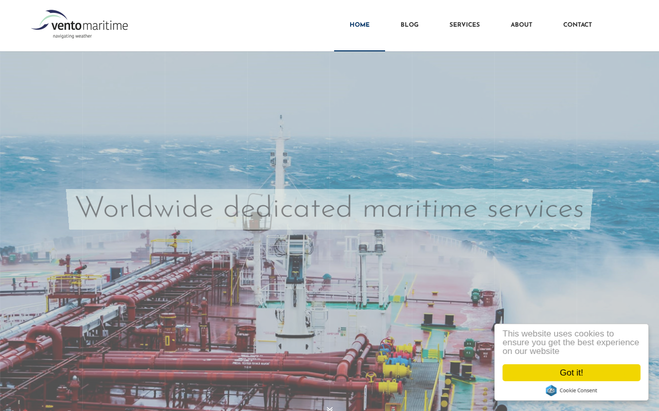Go to the Blog page
Screen dimensions: 659x411
click(x=409, y=25)
